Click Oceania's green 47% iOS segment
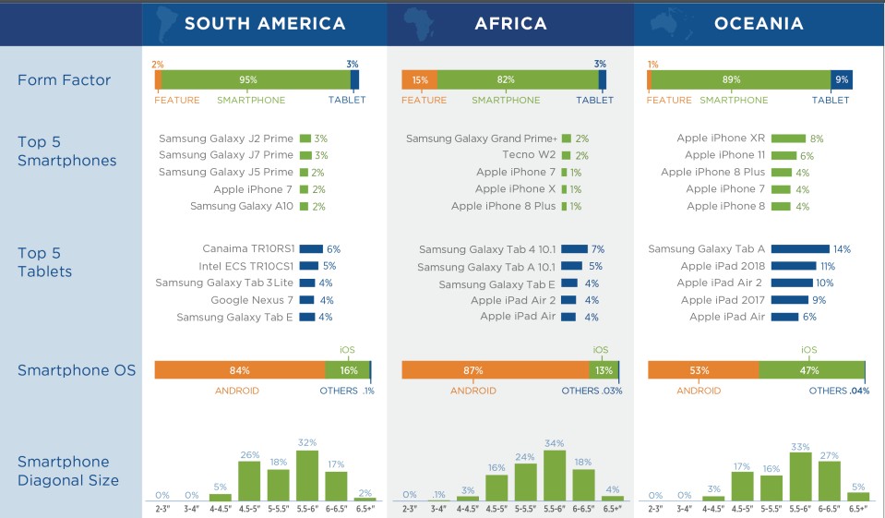This screenshot has height=518, width=885. (x=811, y=370)
